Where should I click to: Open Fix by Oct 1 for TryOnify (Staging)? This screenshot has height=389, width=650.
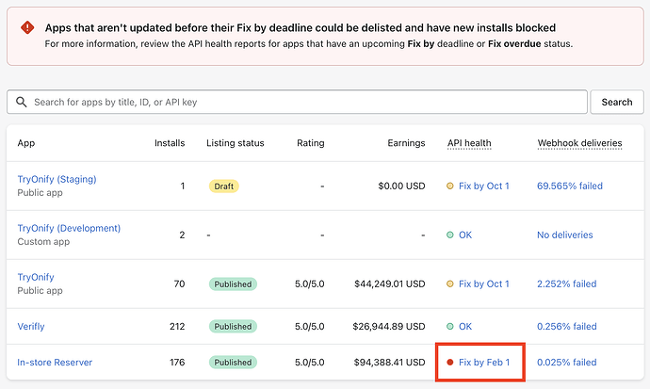[484, 186]
